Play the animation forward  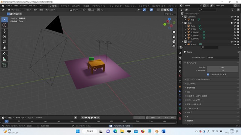(92, 118)
